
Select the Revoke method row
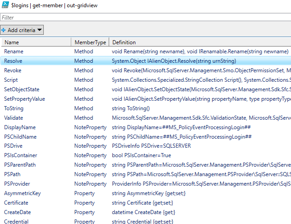[x=146, y=70]
